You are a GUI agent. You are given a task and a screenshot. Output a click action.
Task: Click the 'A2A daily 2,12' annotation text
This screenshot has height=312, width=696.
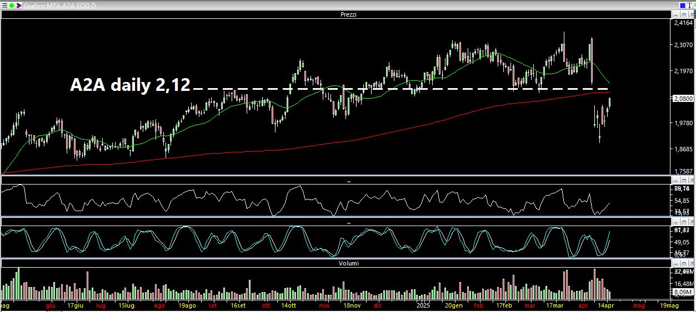click(130, 84)
